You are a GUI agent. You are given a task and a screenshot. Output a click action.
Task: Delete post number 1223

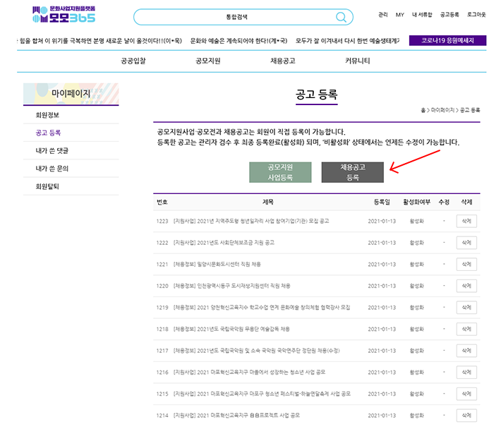(466, 221)
